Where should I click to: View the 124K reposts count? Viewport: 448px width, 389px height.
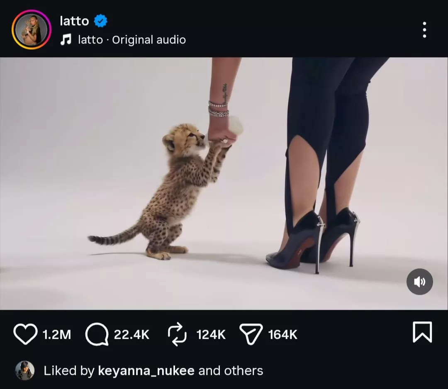click(211, 334)
